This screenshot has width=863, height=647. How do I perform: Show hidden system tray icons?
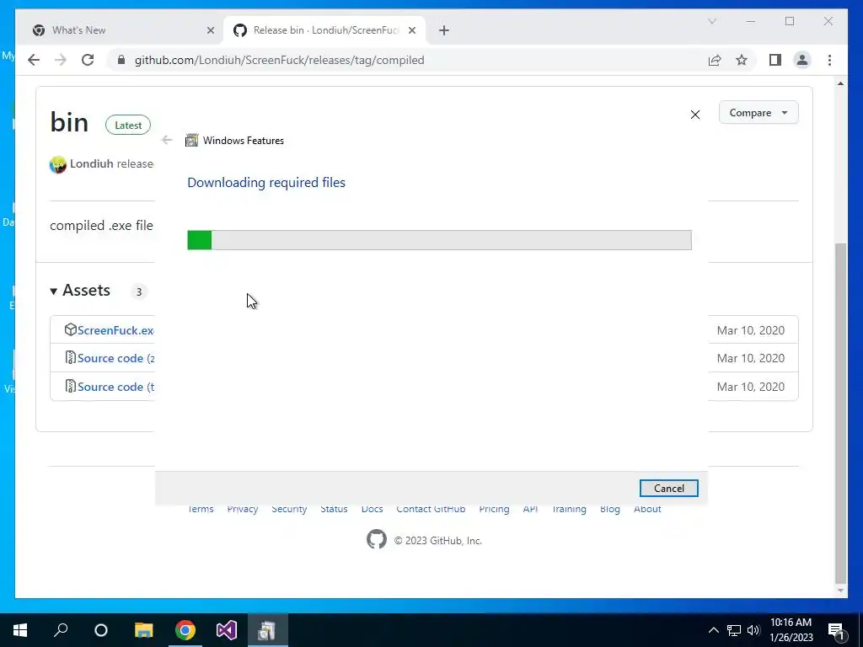coord(713,630)
